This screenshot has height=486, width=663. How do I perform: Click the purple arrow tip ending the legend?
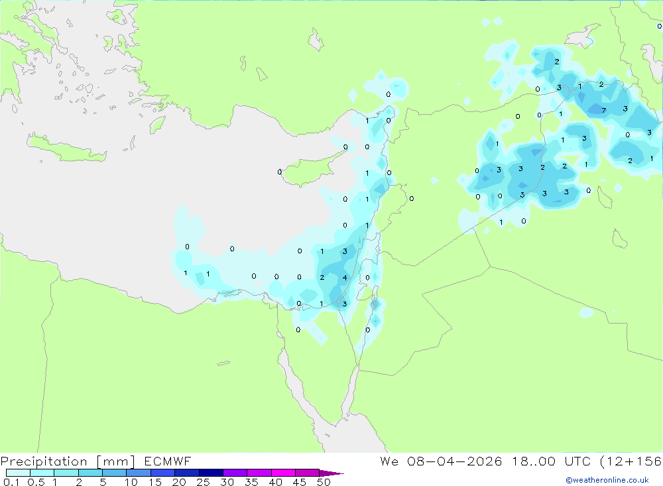pos(332,473)
